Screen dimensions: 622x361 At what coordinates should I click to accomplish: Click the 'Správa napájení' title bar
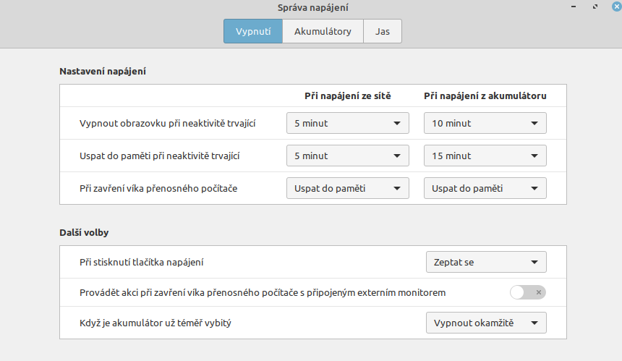pyautogui.click(x=311, y=7)
